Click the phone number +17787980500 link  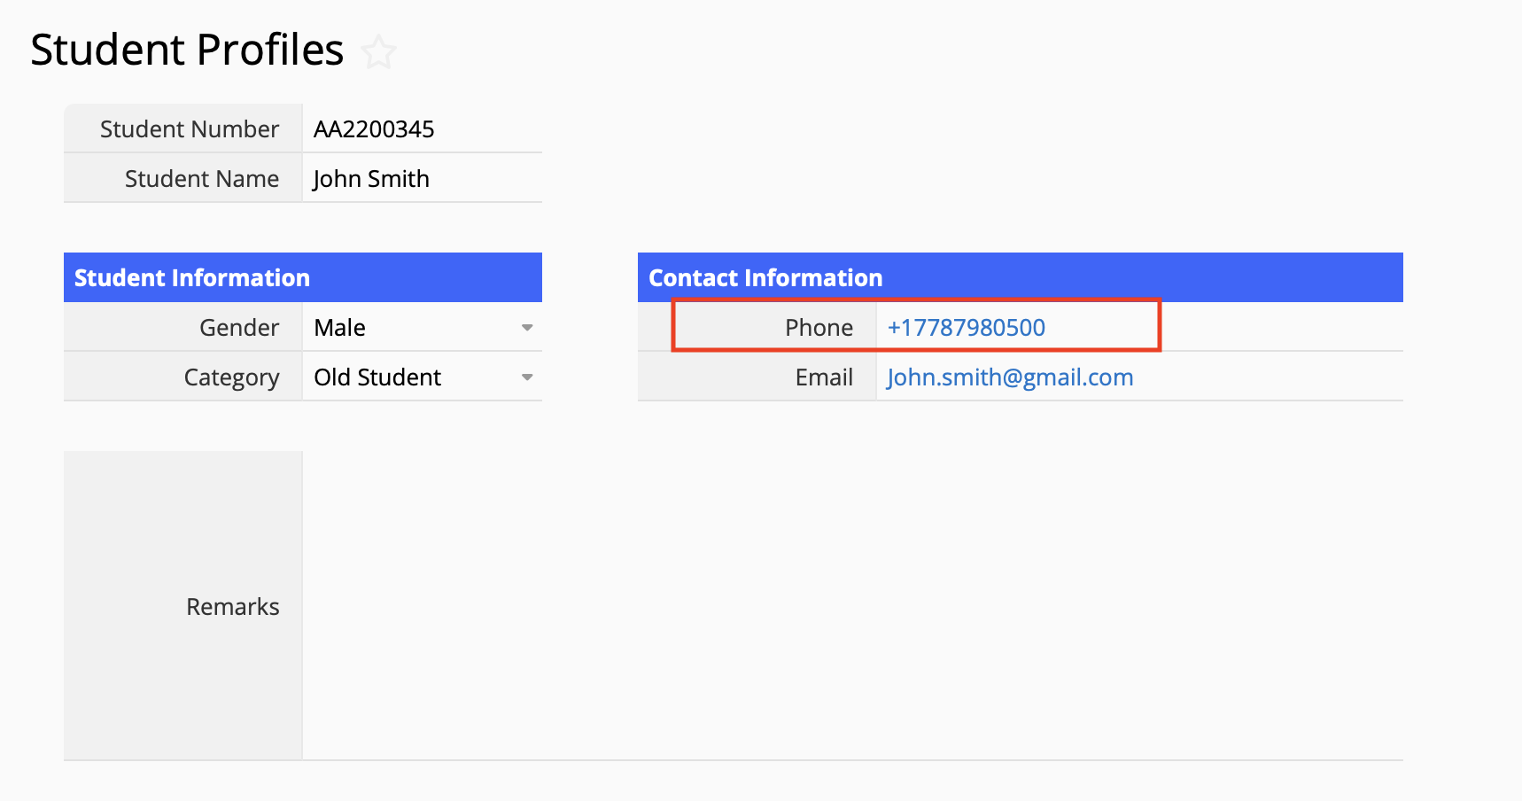point(966,328)
